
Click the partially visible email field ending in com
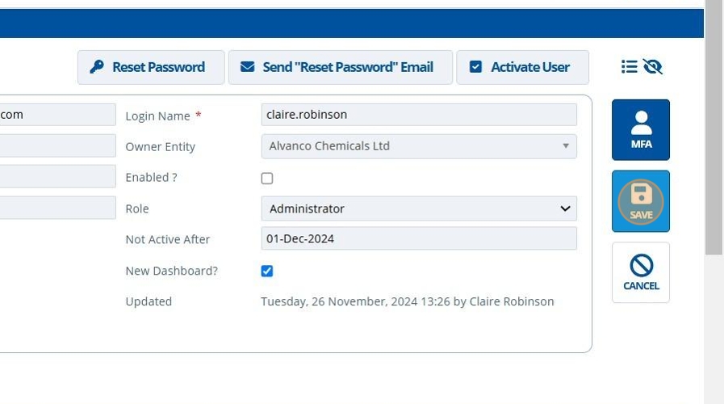56,115
